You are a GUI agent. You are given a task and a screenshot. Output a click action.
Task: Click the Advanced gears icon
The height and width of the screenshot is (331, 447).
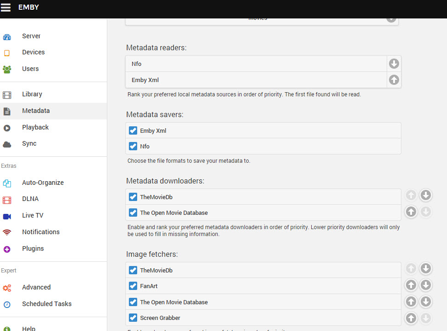(7, 288)
